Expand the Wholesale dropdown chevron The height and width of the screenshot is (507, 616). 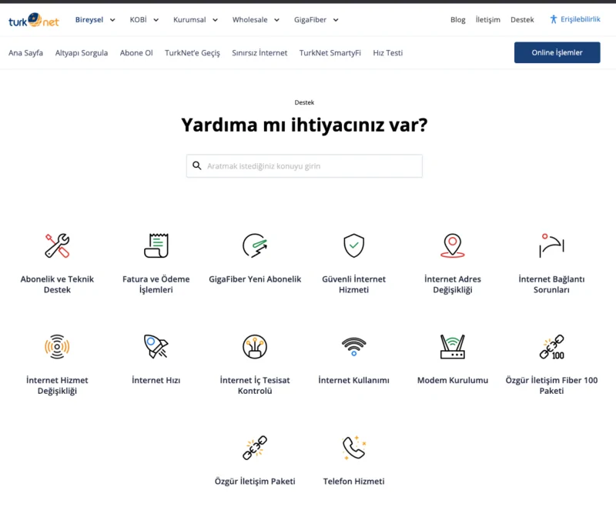pyautogui.click(x=276, y=20)
